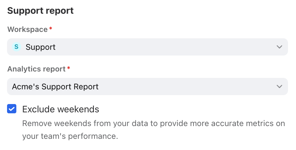The width and height of the screenshot is (296, 150).
Task: Click the white checkmark icon beside Exclude weekends
Action: tap(12, 109)
